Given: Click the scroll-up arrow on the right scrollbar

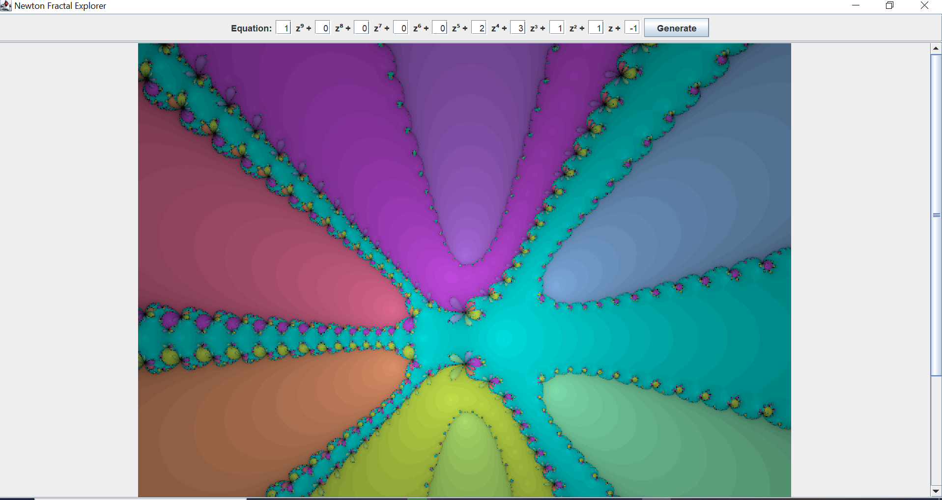Looking at the screenshot, I should [935, 48].
